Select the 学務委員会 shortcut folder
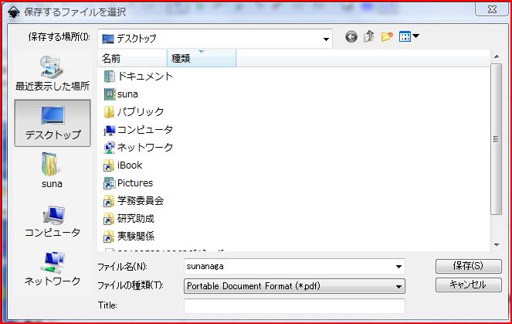The image size is (512, 324). [x=140, y=201]
